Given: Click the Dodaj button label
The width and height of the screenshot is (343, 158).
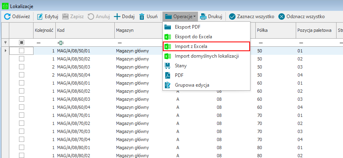Looking at the screenshot, I should [x=128, y=17].
